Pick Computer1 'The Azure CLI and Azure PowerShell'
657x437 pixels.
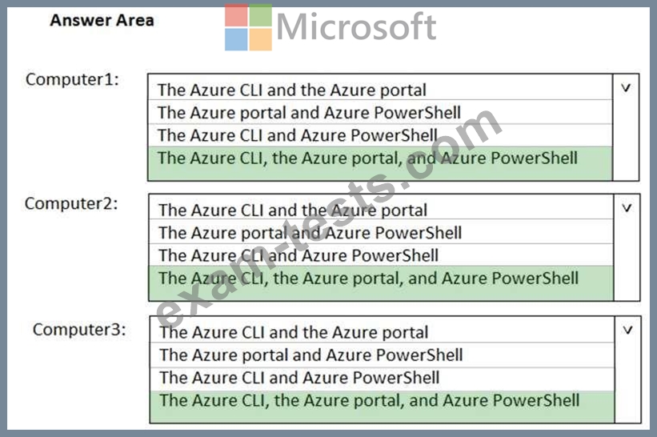point(297,135)
